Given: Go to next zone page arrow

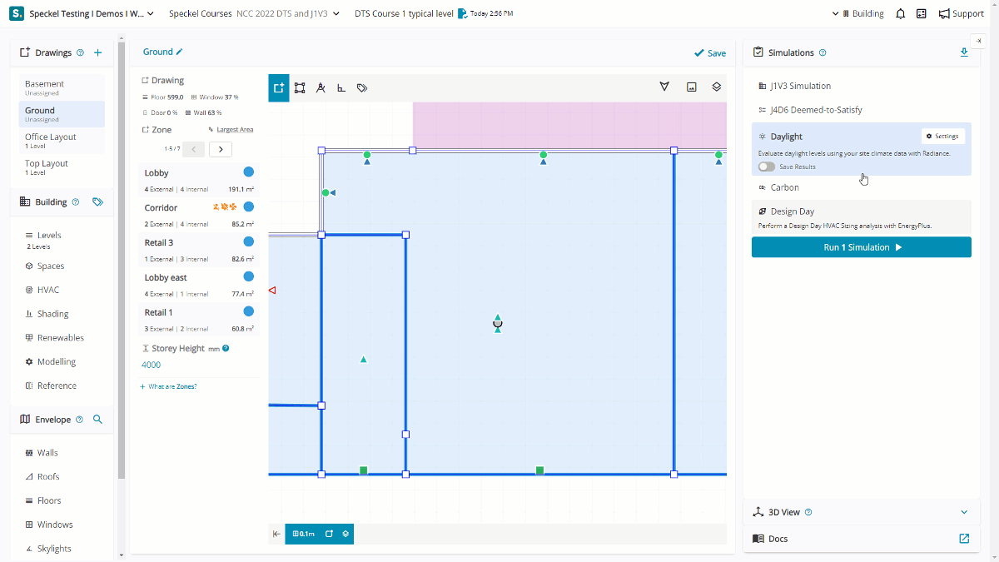Looking at the screenshot, I should click(x=221, y=150).
